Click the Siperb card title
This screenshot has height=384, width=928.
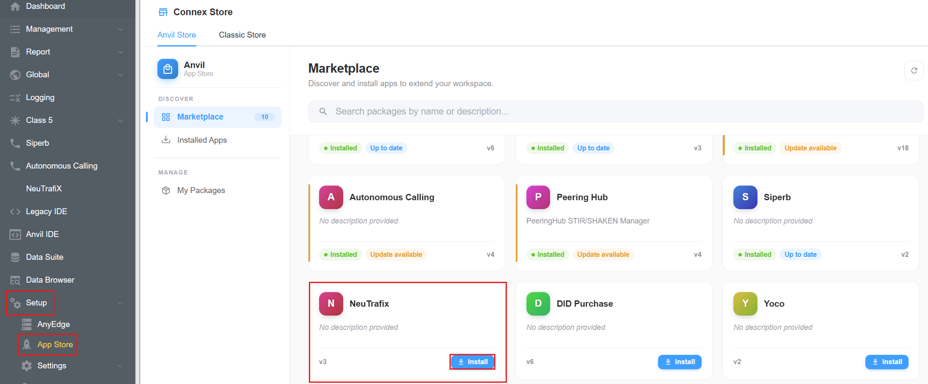click(x=777, y=197)
